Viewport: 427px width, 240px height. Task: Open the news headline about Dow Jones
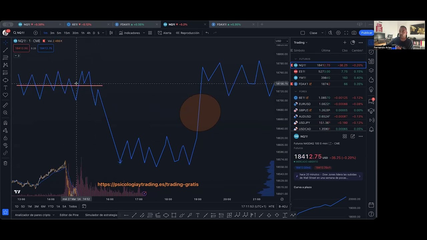click(328, 176)
